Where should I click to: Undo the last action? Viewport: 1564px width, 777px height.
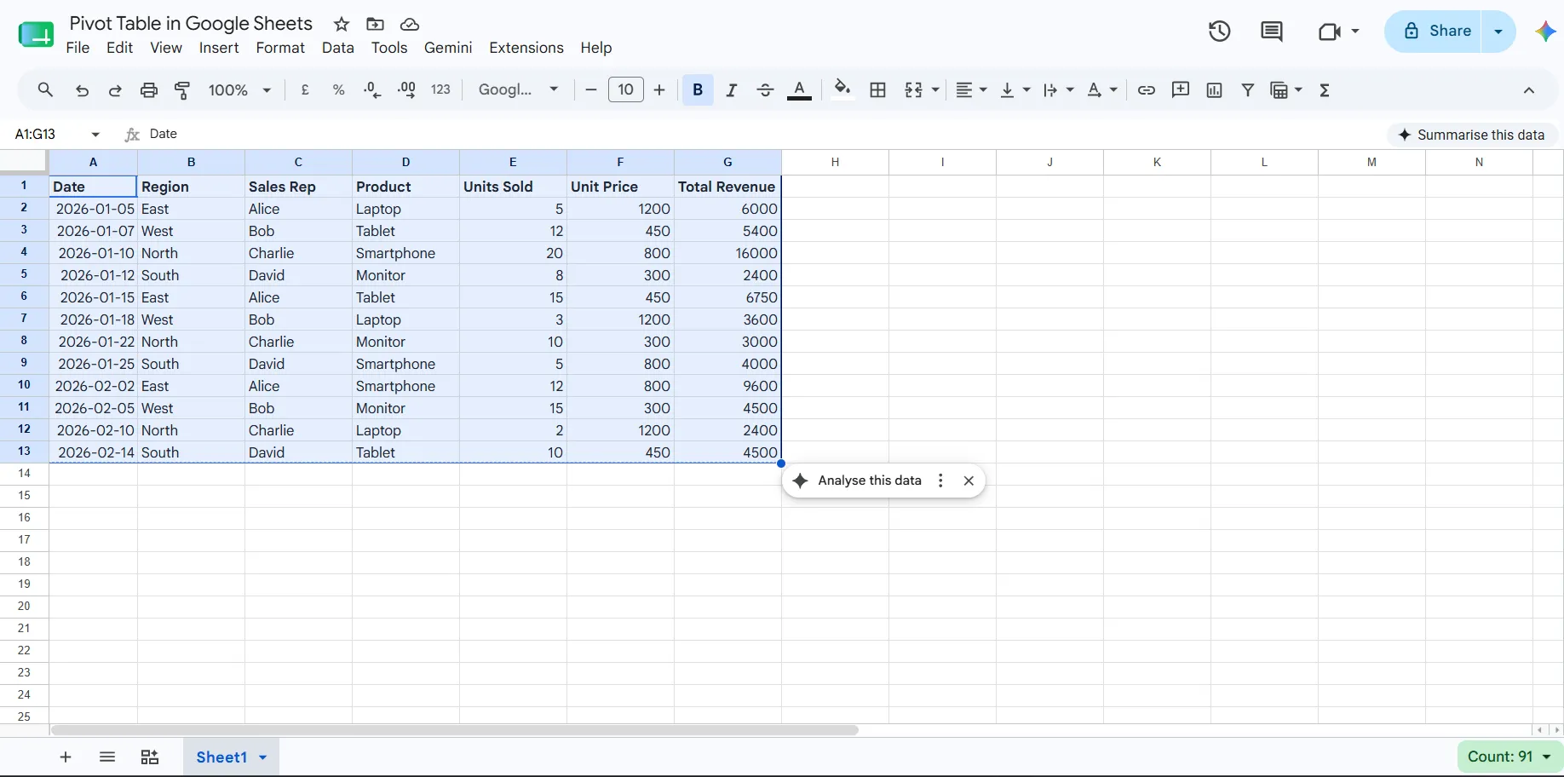82,89
